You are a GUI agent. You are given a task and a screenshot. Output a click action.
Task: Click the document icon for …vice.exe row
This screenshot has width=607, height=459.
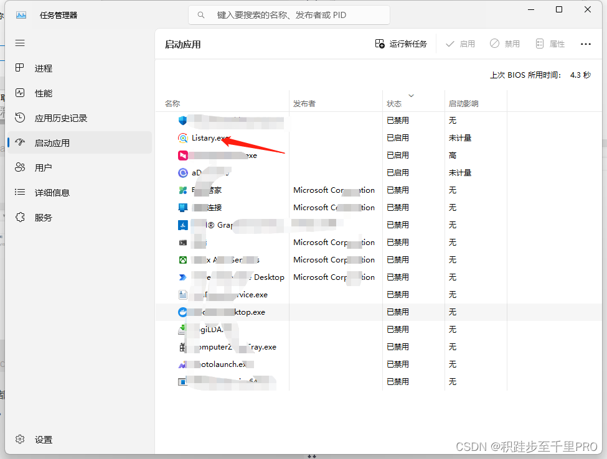(182, 295)
